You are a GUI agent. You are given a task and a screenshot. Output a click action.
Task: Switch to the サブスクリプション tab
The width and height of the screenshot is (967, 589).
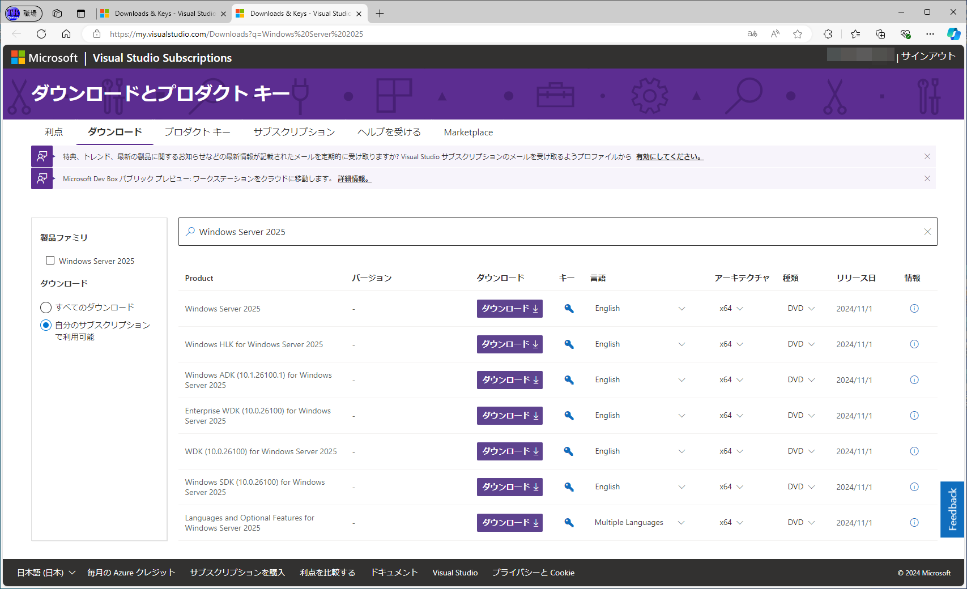pos(294,132)
